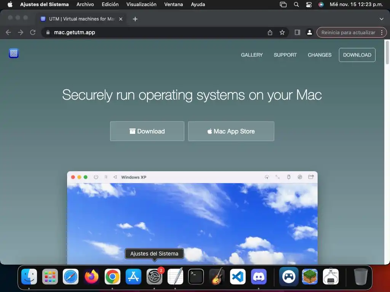The width and height of the screenshot is (390, 292).
Task: Open a new tab with plus button
Action: 135,19
